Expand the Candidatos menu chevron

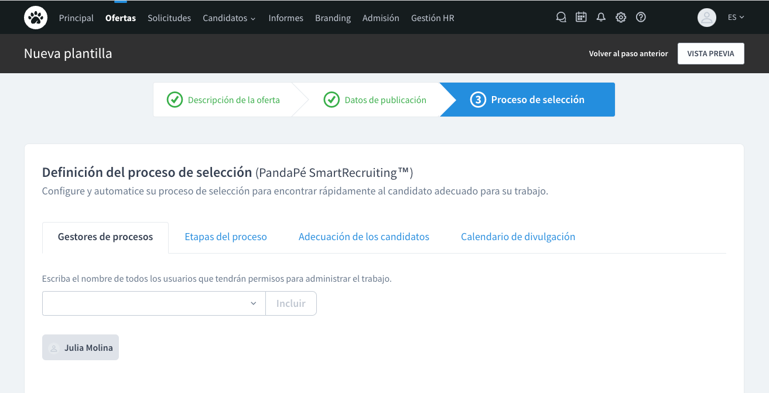point(253,18)
